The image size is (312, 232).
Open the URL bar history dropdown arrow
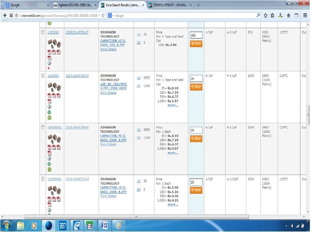99,16
